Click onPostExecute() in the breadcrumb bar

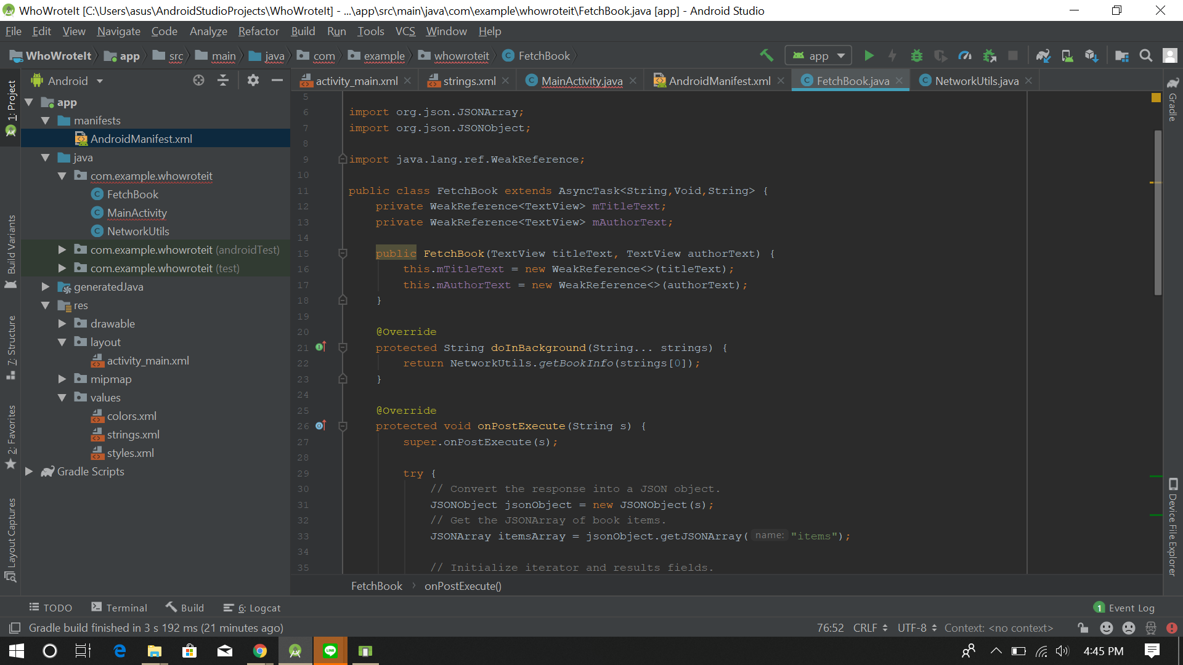tap(463, 586)
